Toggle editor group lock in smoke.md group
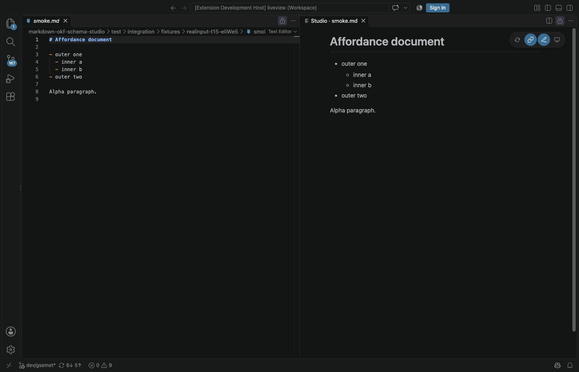This screenshot has height=372, width=579. pos(282,21)
